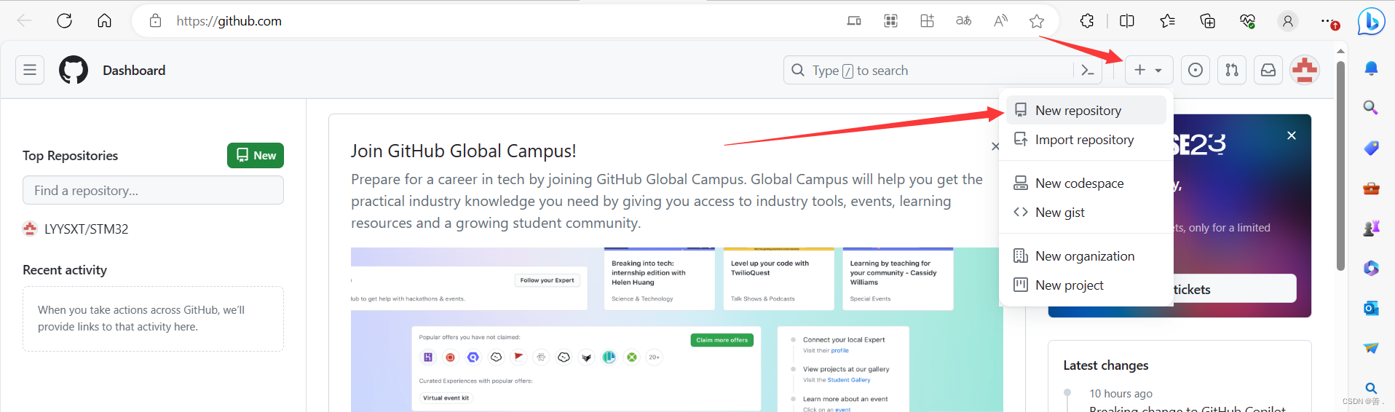Select Import repository from the menu
Screen dimensions: 1395x412
coord(1086,140)
